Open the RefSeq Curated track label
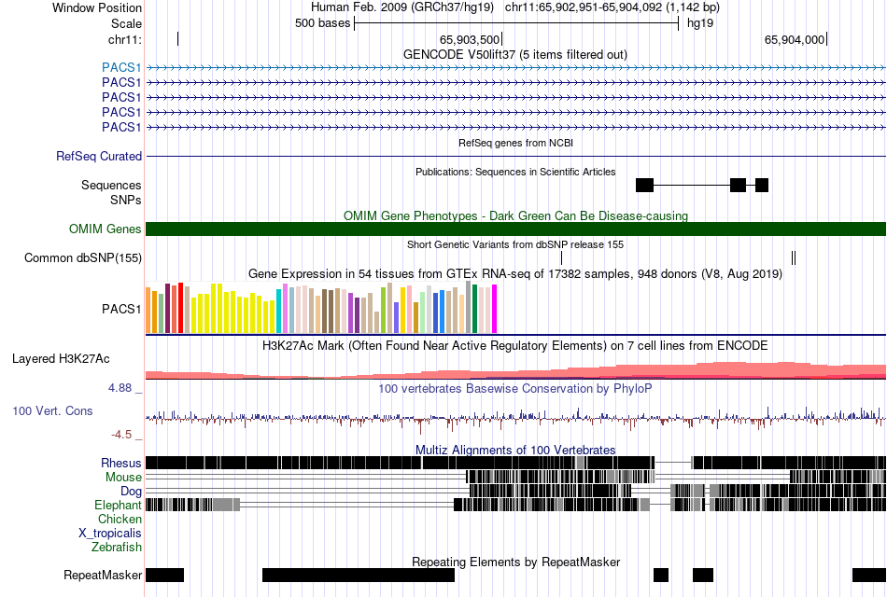The width and height of the screenshot is (887, 597). 98,156
